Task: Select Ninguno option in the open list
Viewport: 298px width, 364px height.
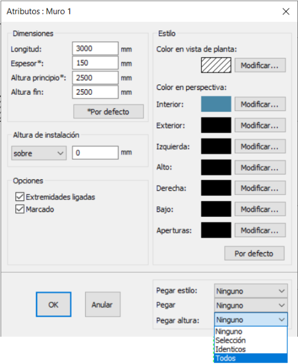Action: click(251, 332)
